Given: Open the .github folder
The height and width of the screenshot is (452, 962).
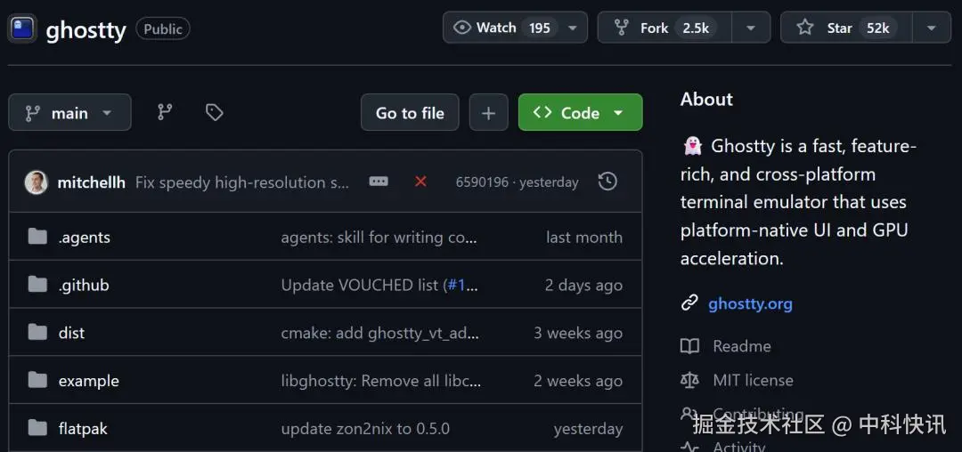Looking at the screenshot, I should (x=84, y=286).
